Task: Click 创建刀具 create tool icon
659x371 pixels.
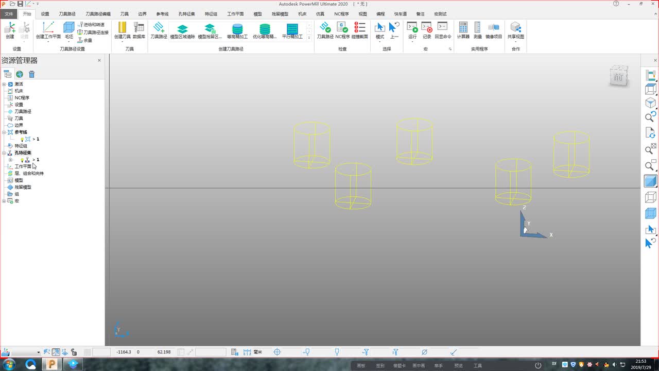Action: [122, 30]
